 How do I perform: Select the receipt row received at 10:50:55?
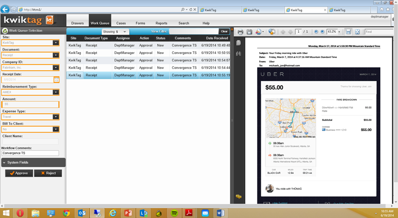click(x=148, y=53)
